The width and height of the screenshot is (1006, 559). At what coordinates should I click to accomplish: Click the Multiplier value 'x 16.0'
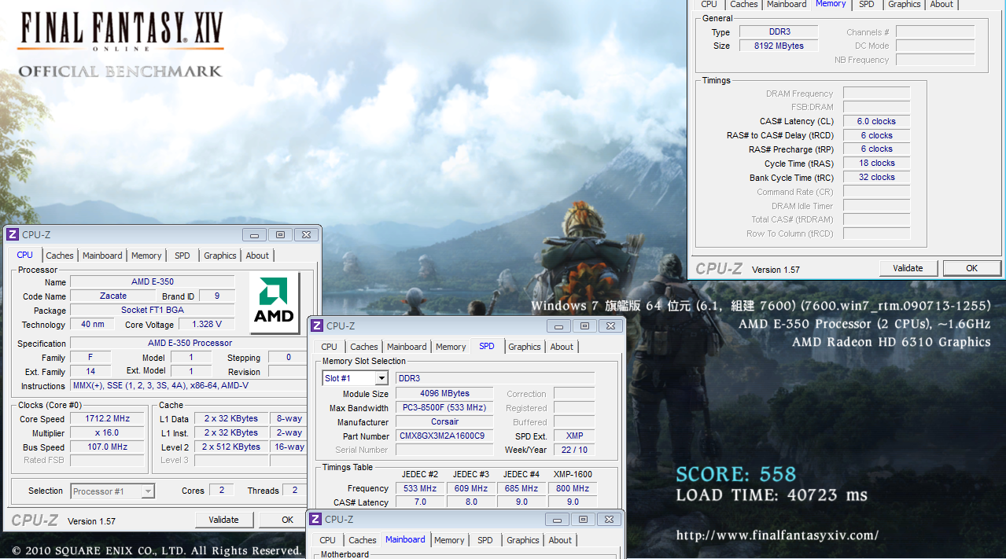pyautogui.click(x=108, y=433)
